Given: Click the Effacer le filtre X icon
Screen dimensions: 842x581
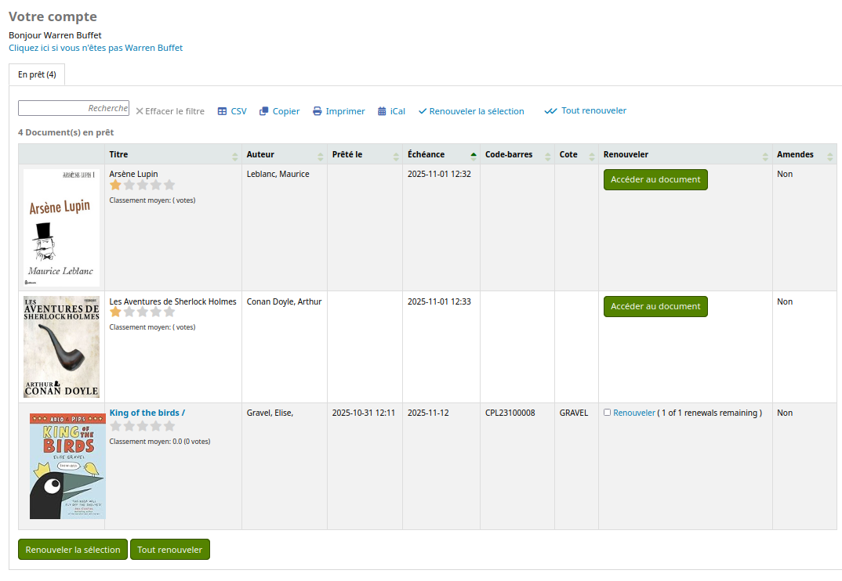Looking at the screenshot, I should [x=140, y=111].
